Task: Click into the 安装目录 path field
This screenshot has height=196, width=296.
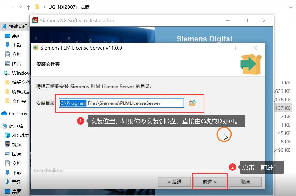Action: [x=121, y=103]
